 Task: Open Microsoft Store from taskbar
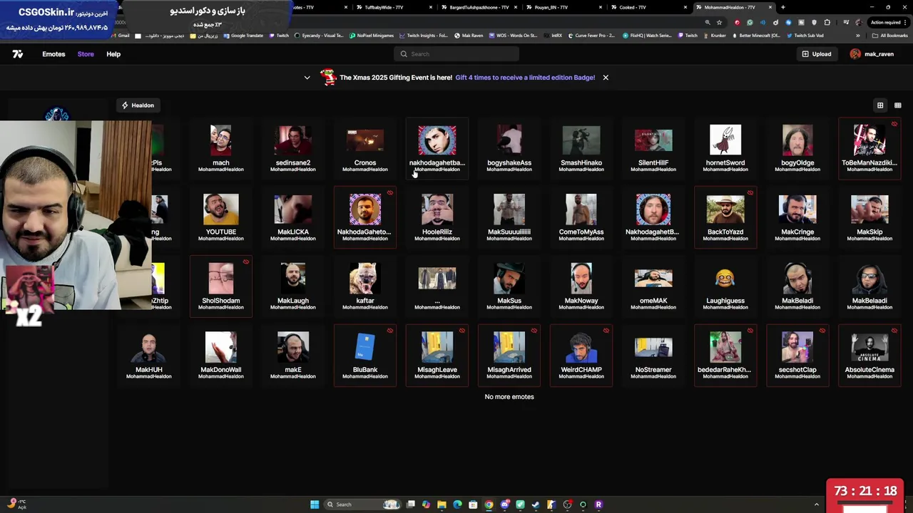[x=473, y=504]
